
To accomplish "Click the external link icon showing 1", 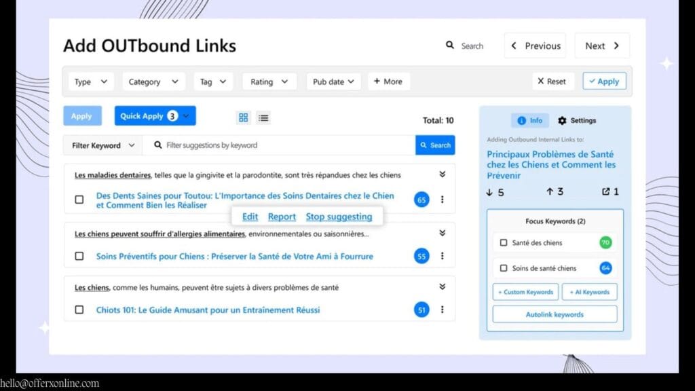I will [x=606, y=191].
